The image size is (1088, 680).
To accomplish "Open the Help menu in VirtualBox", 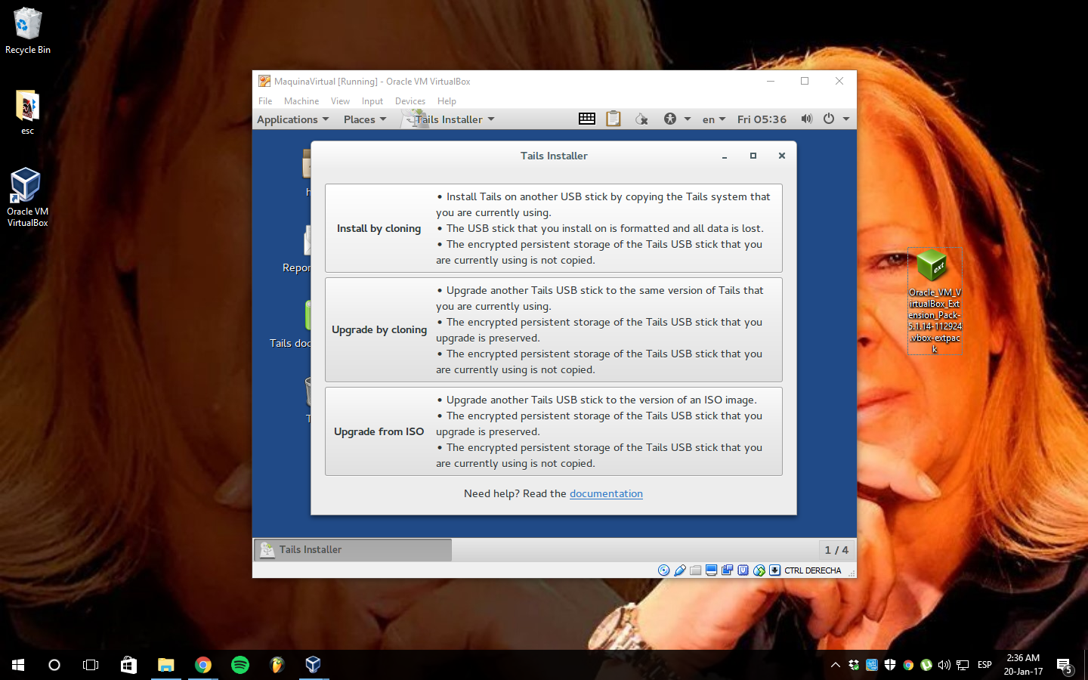I will point(447,101).
